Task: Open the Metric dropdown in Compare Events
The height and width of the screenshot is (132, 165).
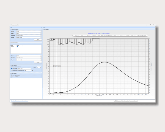Action: click(x=29, y=60)
